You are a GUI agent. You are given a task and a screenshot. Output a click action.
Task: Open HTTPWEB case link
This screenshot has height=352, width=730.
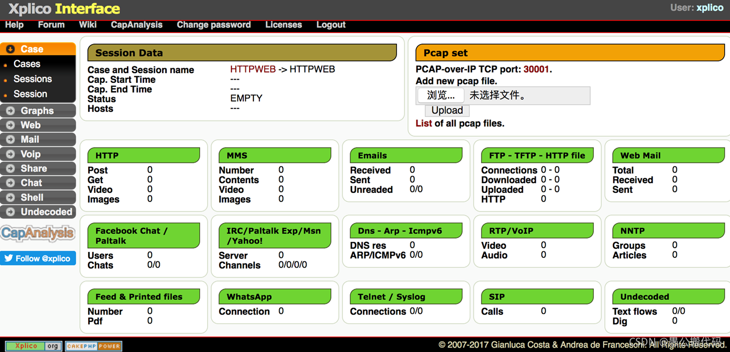(x=253, y=69)
